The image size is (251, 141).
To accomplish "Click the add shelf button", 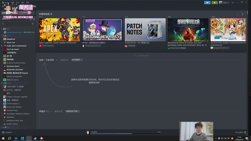I will [x=142, y=56].
